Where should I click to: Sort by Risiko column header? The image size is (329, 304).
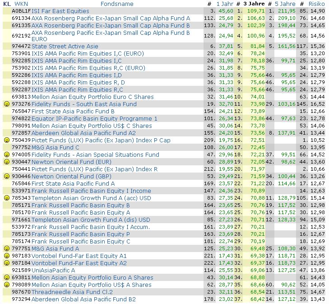pyautogui.click(x=317, y=4)
